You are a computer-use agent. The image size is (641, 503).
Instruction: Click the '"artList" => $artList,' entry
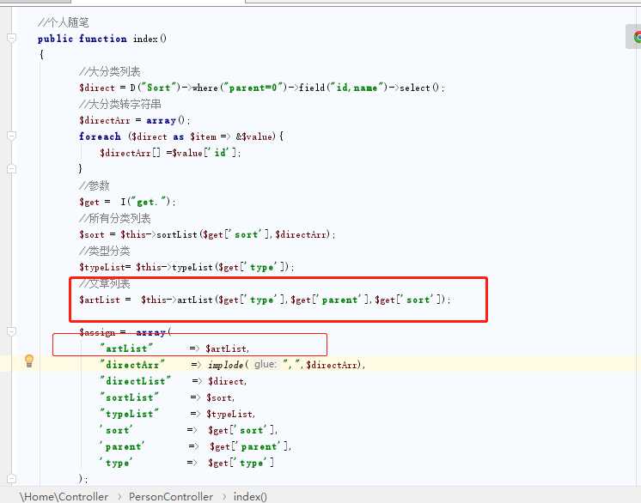(174, 348)
